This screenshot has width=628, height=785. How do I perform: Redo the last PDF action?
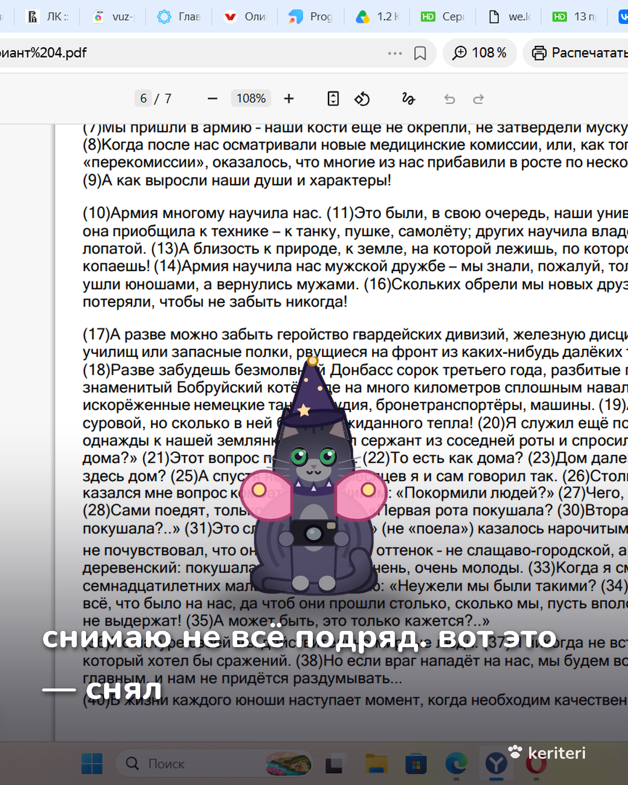pyautogui.click(x=479, y=99)
